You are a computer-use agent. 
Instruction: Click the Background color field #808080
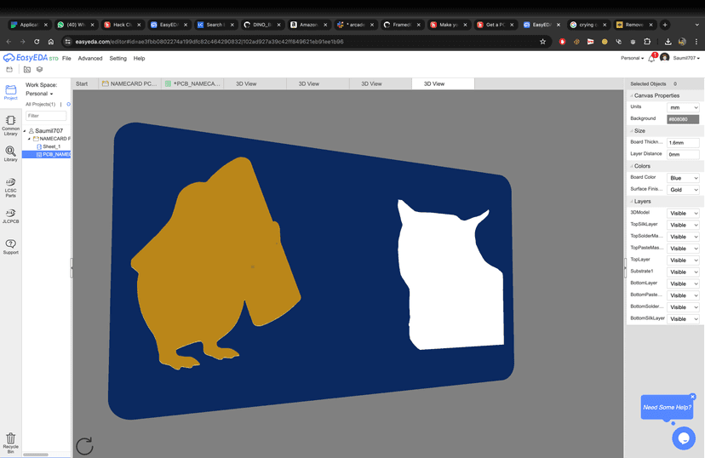[682, 119]
